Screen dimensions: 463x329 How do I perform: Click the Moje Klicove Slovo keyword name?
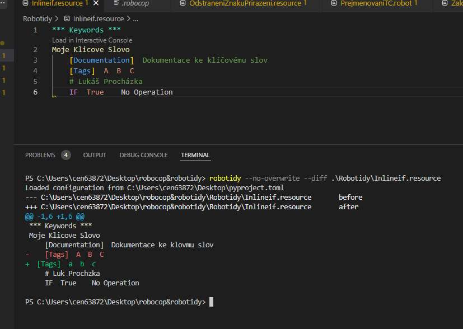point(91,50)
